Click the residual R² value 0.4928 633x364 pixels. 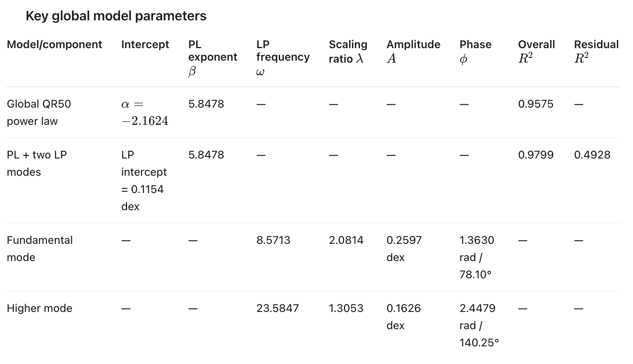(592, 155)
